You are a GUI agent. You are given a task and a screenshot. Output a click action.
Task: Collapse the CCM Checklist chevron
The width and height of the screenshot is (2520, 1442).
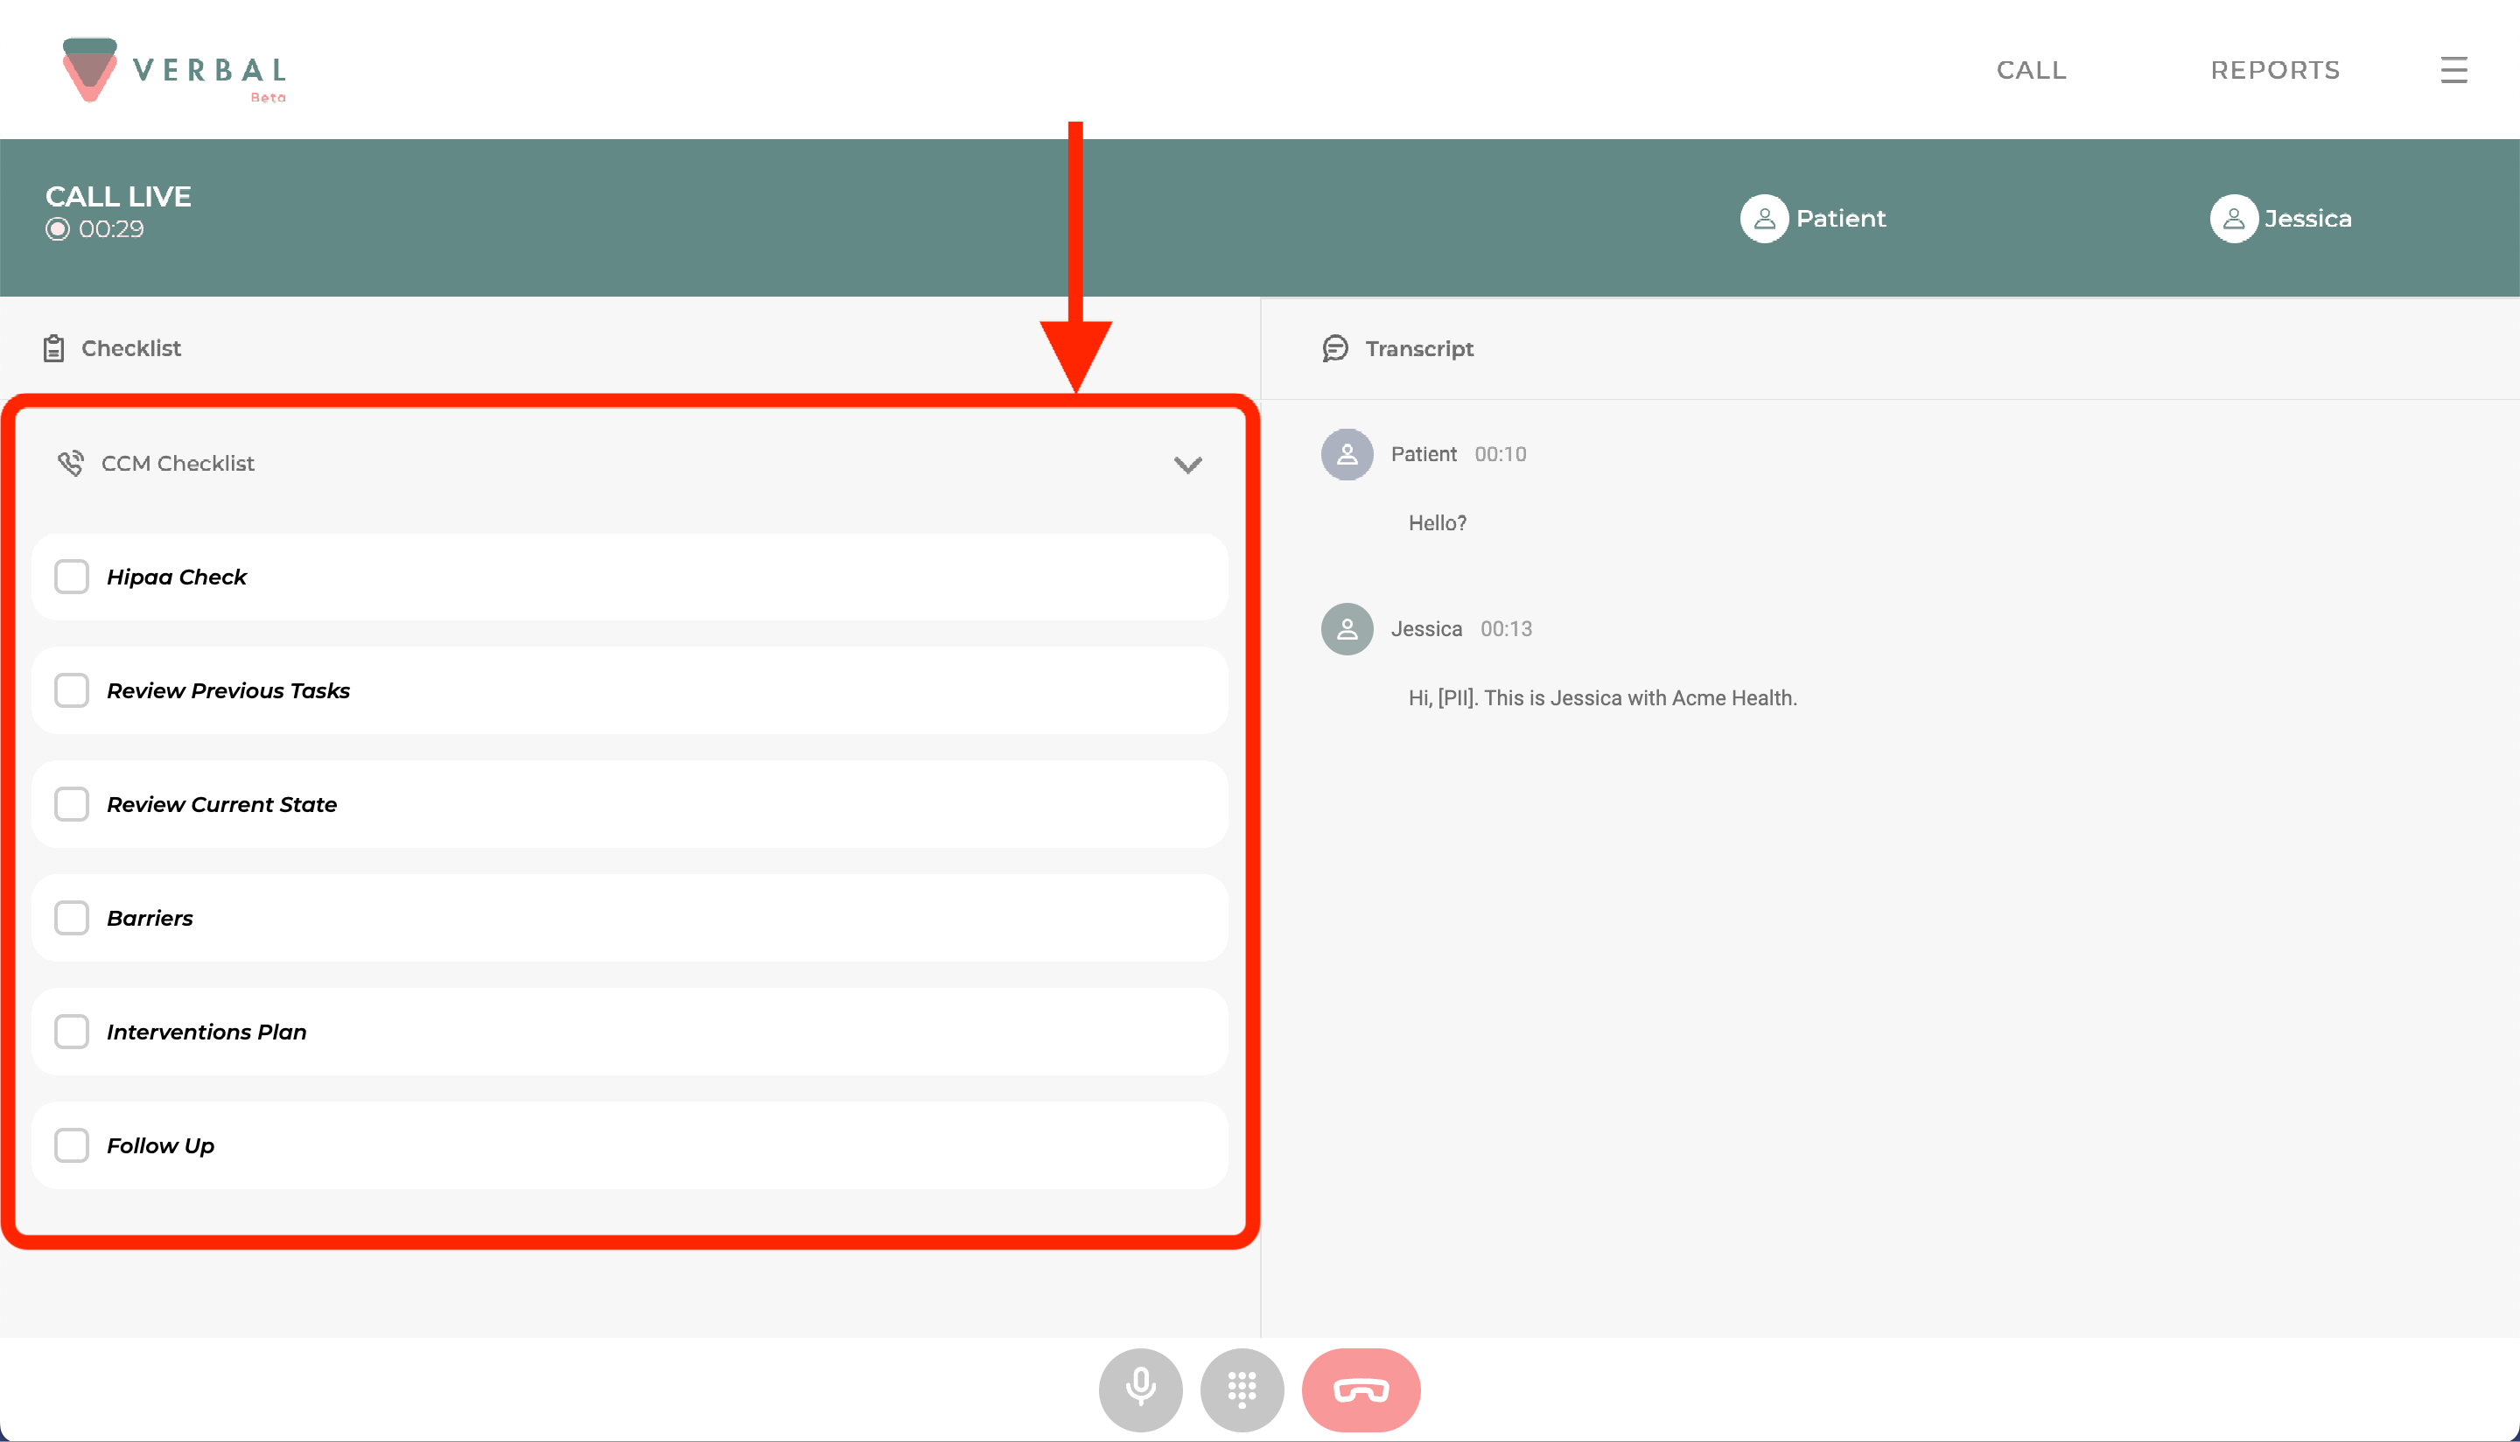pos(1187,465)
